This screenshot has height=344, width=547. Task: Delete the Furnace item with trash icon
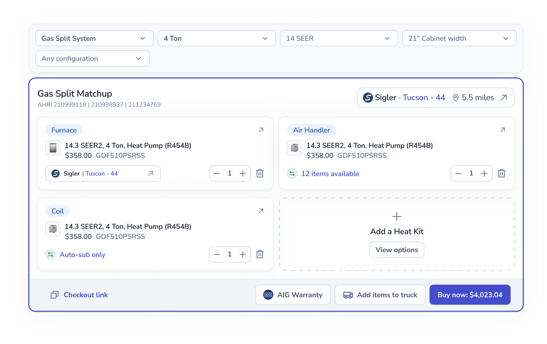point(260,173)
